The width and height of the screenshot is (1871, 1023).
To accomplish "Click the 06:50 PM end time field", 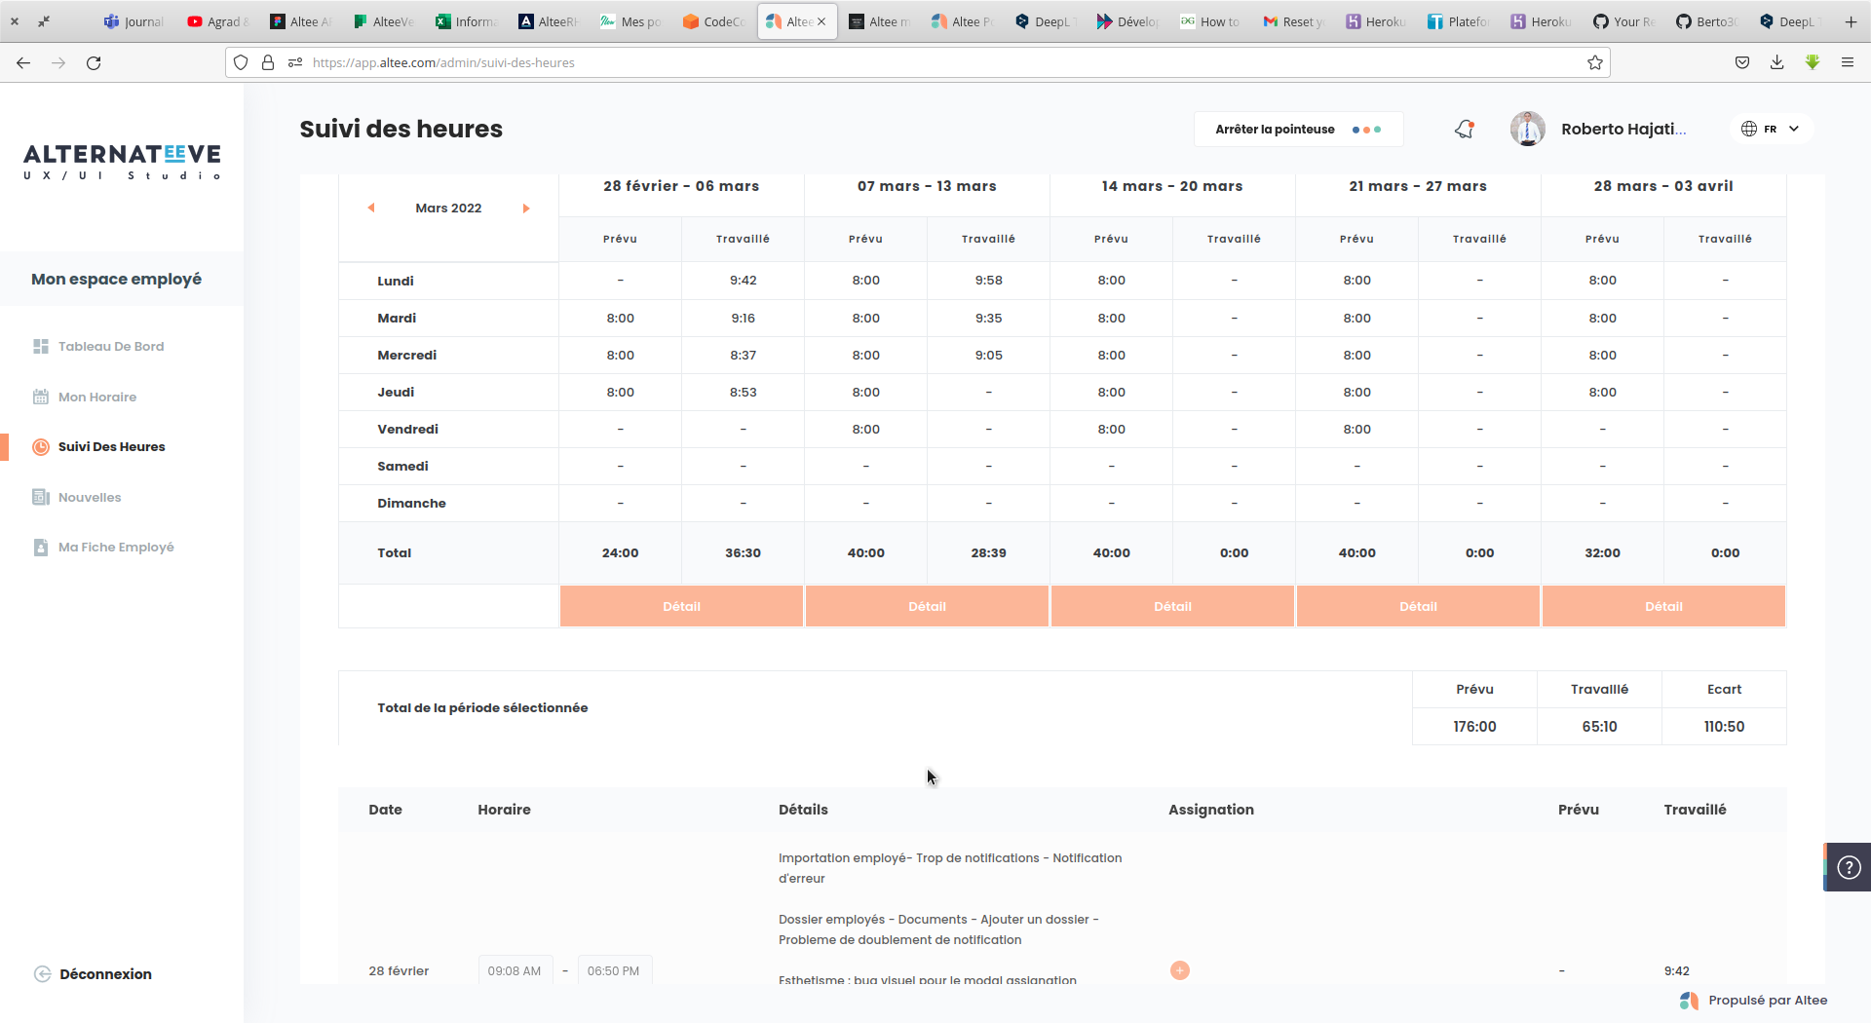I will (x=614, y=970).
